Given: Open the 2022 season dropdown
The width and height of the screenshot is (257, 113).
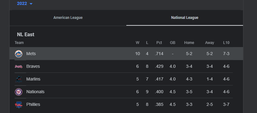Looking at the screenshot, I should 25,3.
